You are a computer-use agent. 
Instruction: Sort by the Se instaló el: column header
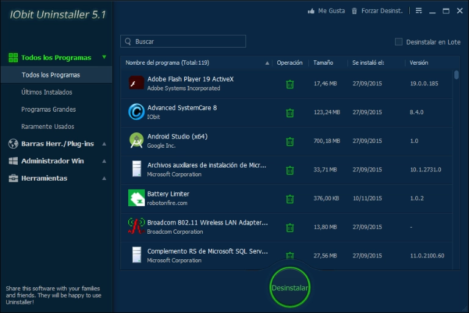point(368,63)
